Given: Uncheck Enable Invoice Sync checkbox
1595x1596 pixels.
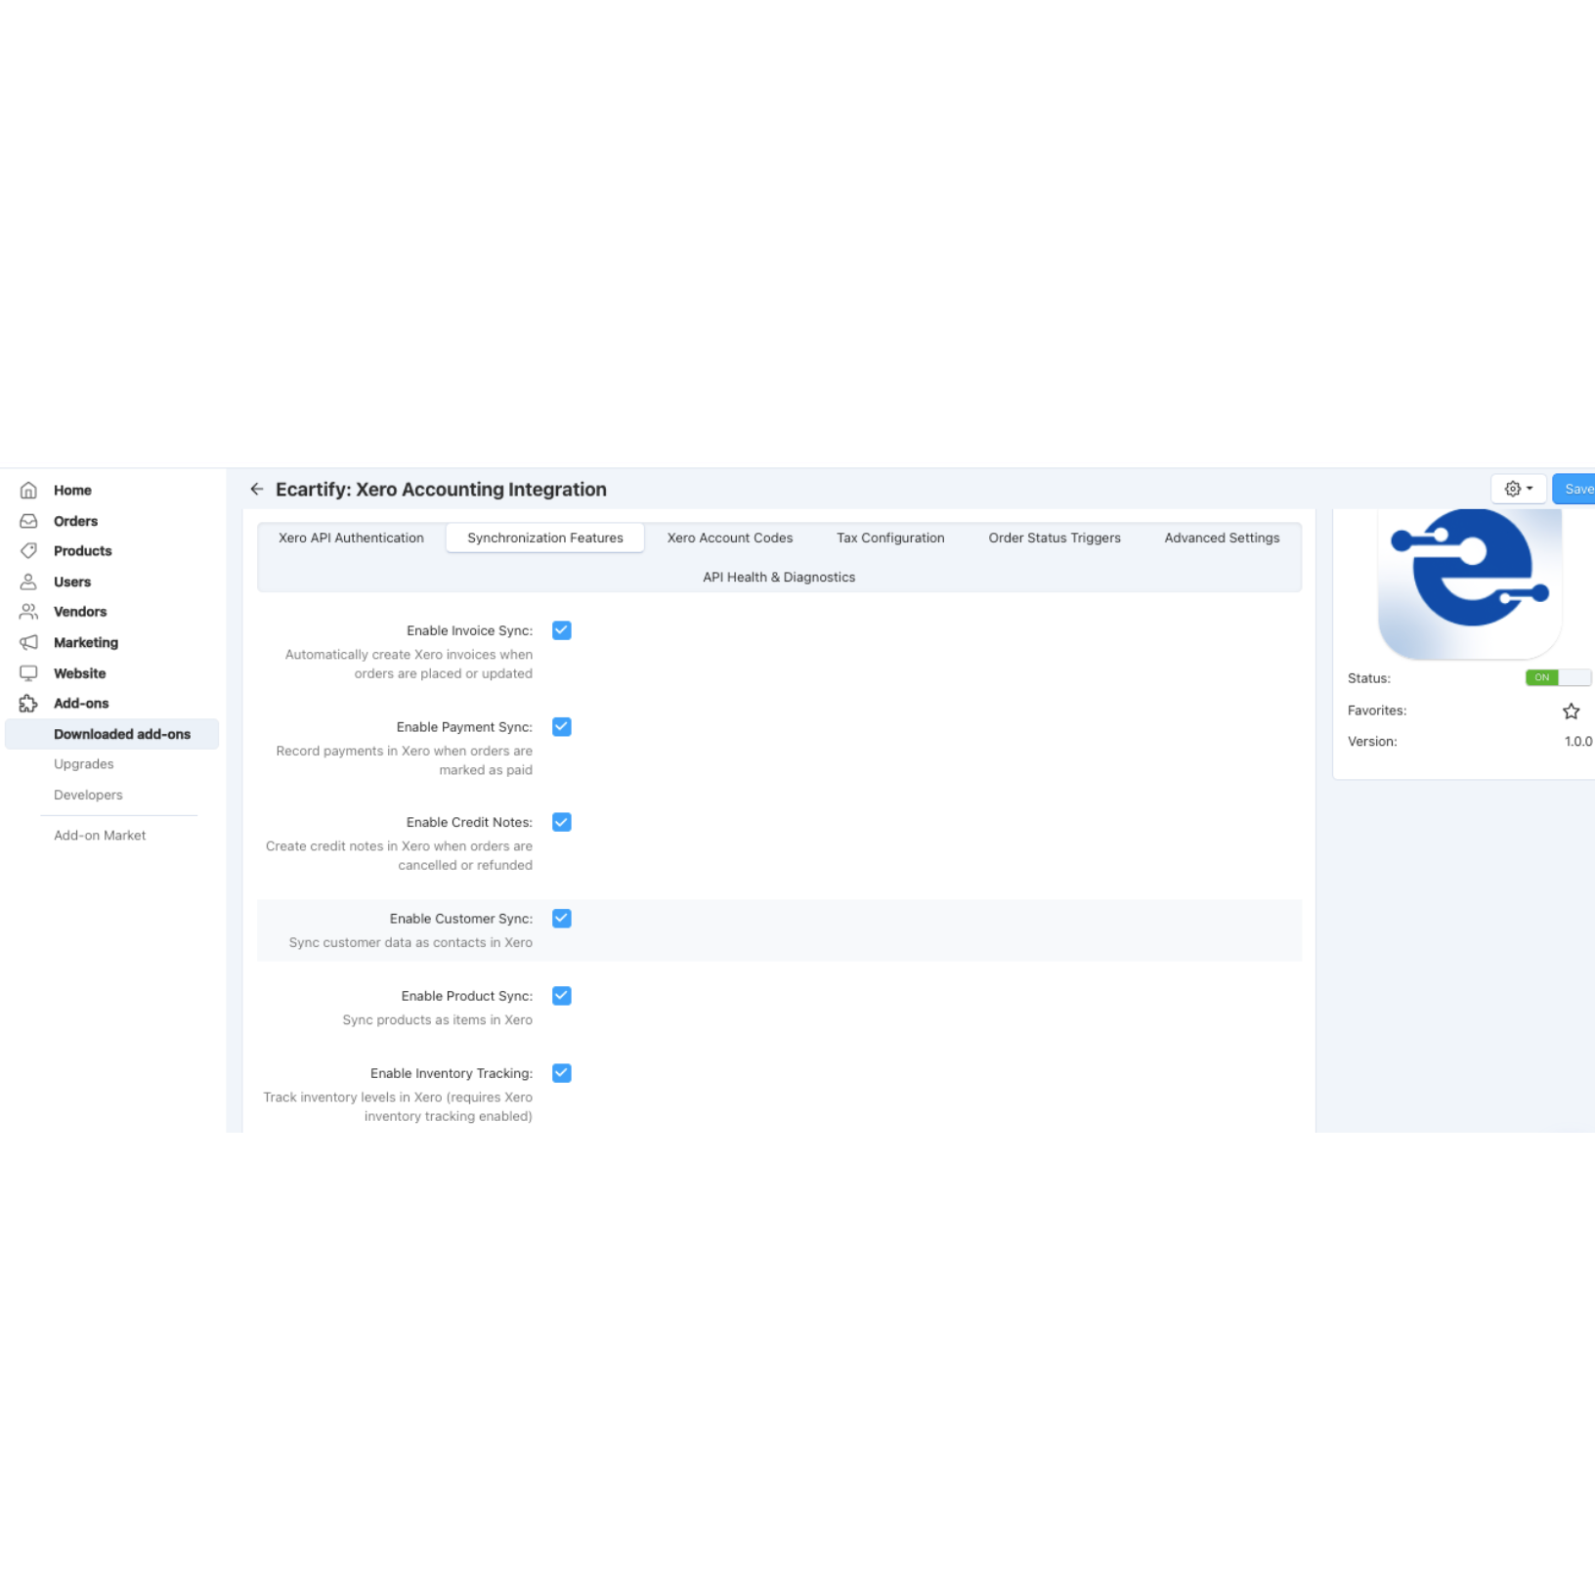Looking at the screenshot, I should click(x=562, y=630).
